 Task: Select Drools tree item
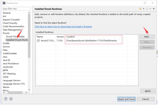[6, 33]
